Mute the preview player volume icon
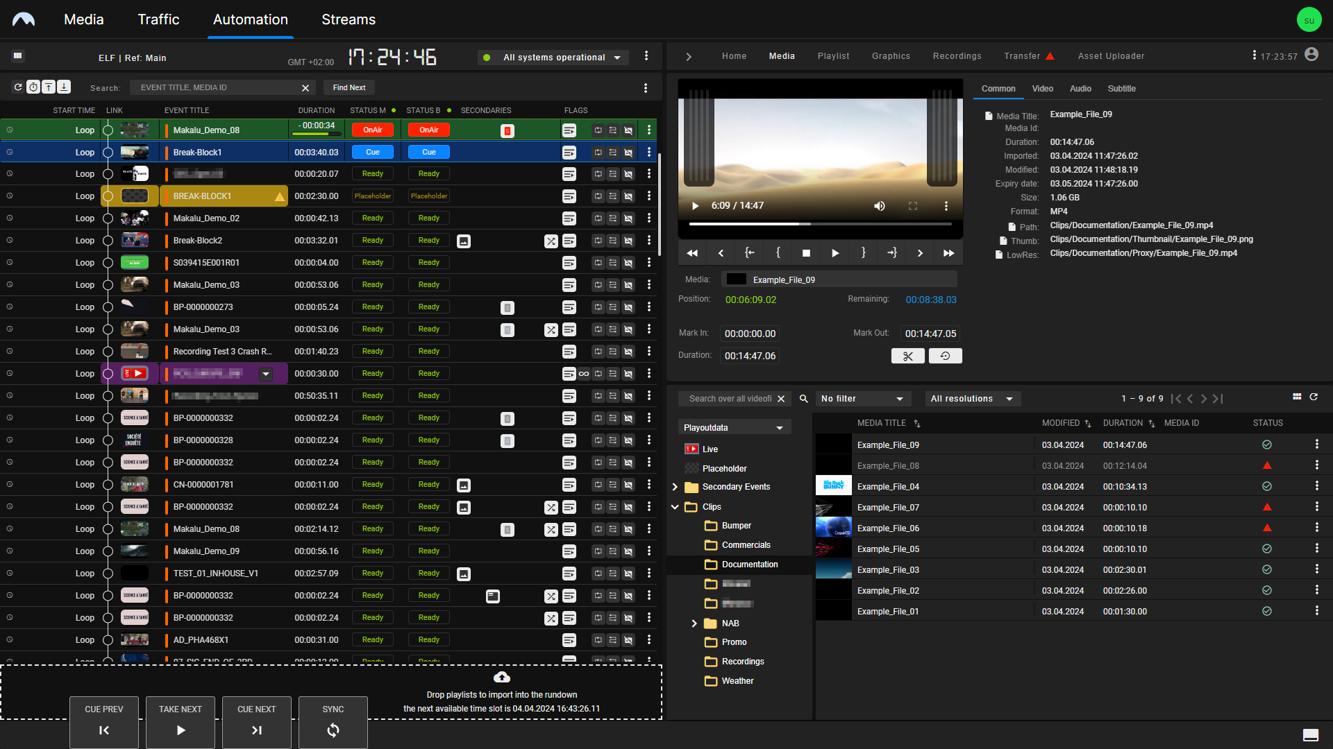 pyautogui.click(x=880, y=206)
